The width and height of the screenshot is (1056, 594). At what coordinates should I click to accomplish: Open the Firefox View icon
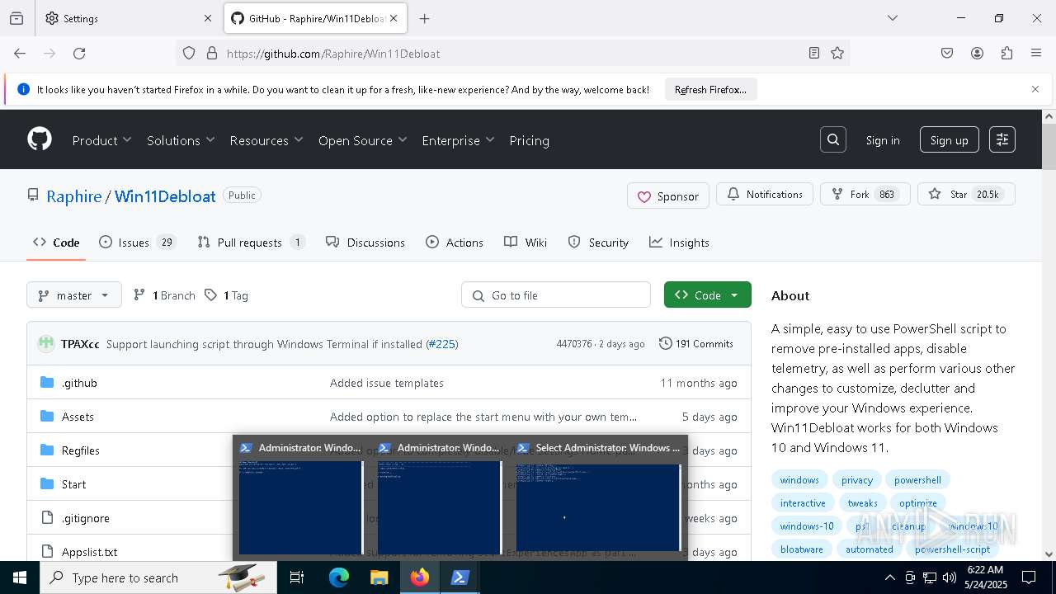tap(16, 18)
